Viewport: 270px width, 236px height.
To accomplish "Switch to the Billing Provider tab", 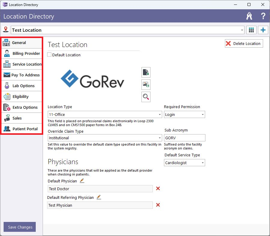I will point(22,54).
